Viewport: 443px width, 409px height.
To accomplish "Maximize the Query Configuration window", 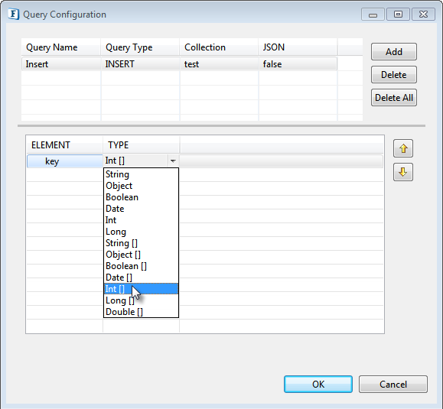I will pyautogui.click(x=398, y=15).
